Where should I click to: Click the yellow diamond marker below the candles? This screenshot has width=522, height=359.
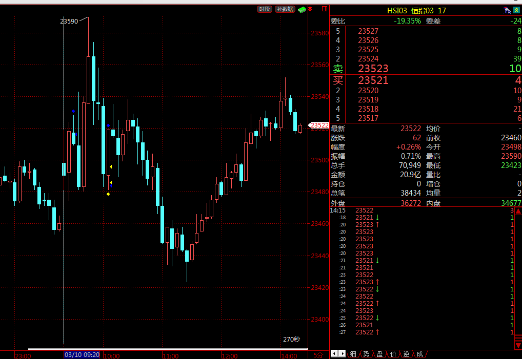[108, 194]
